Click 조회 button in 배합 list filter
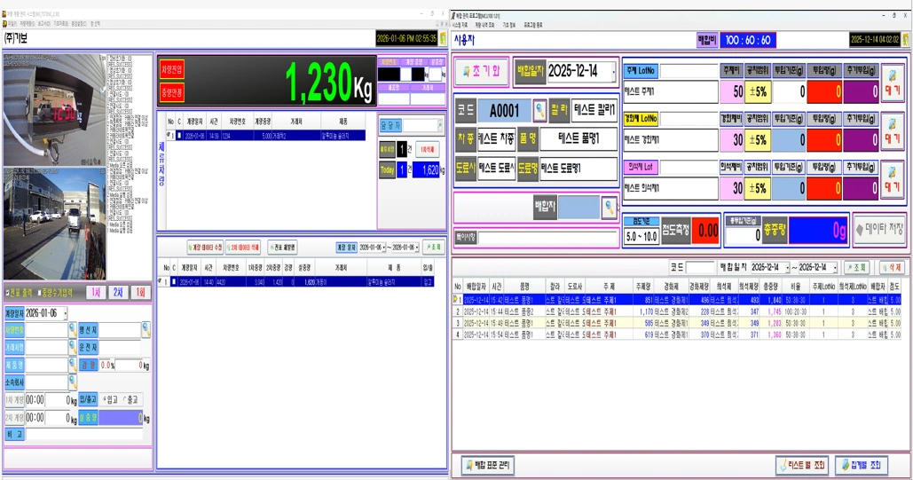 856,267
